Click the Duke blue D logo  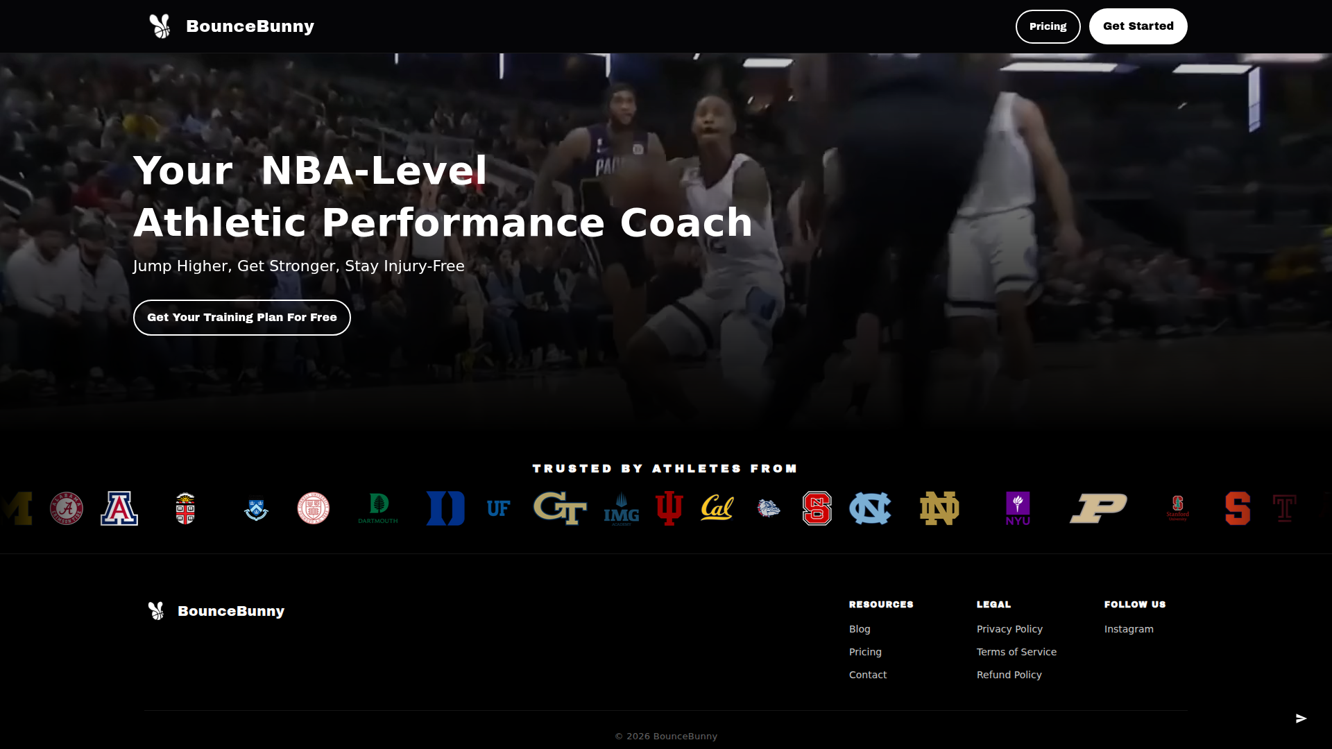(x=445, y=508)
